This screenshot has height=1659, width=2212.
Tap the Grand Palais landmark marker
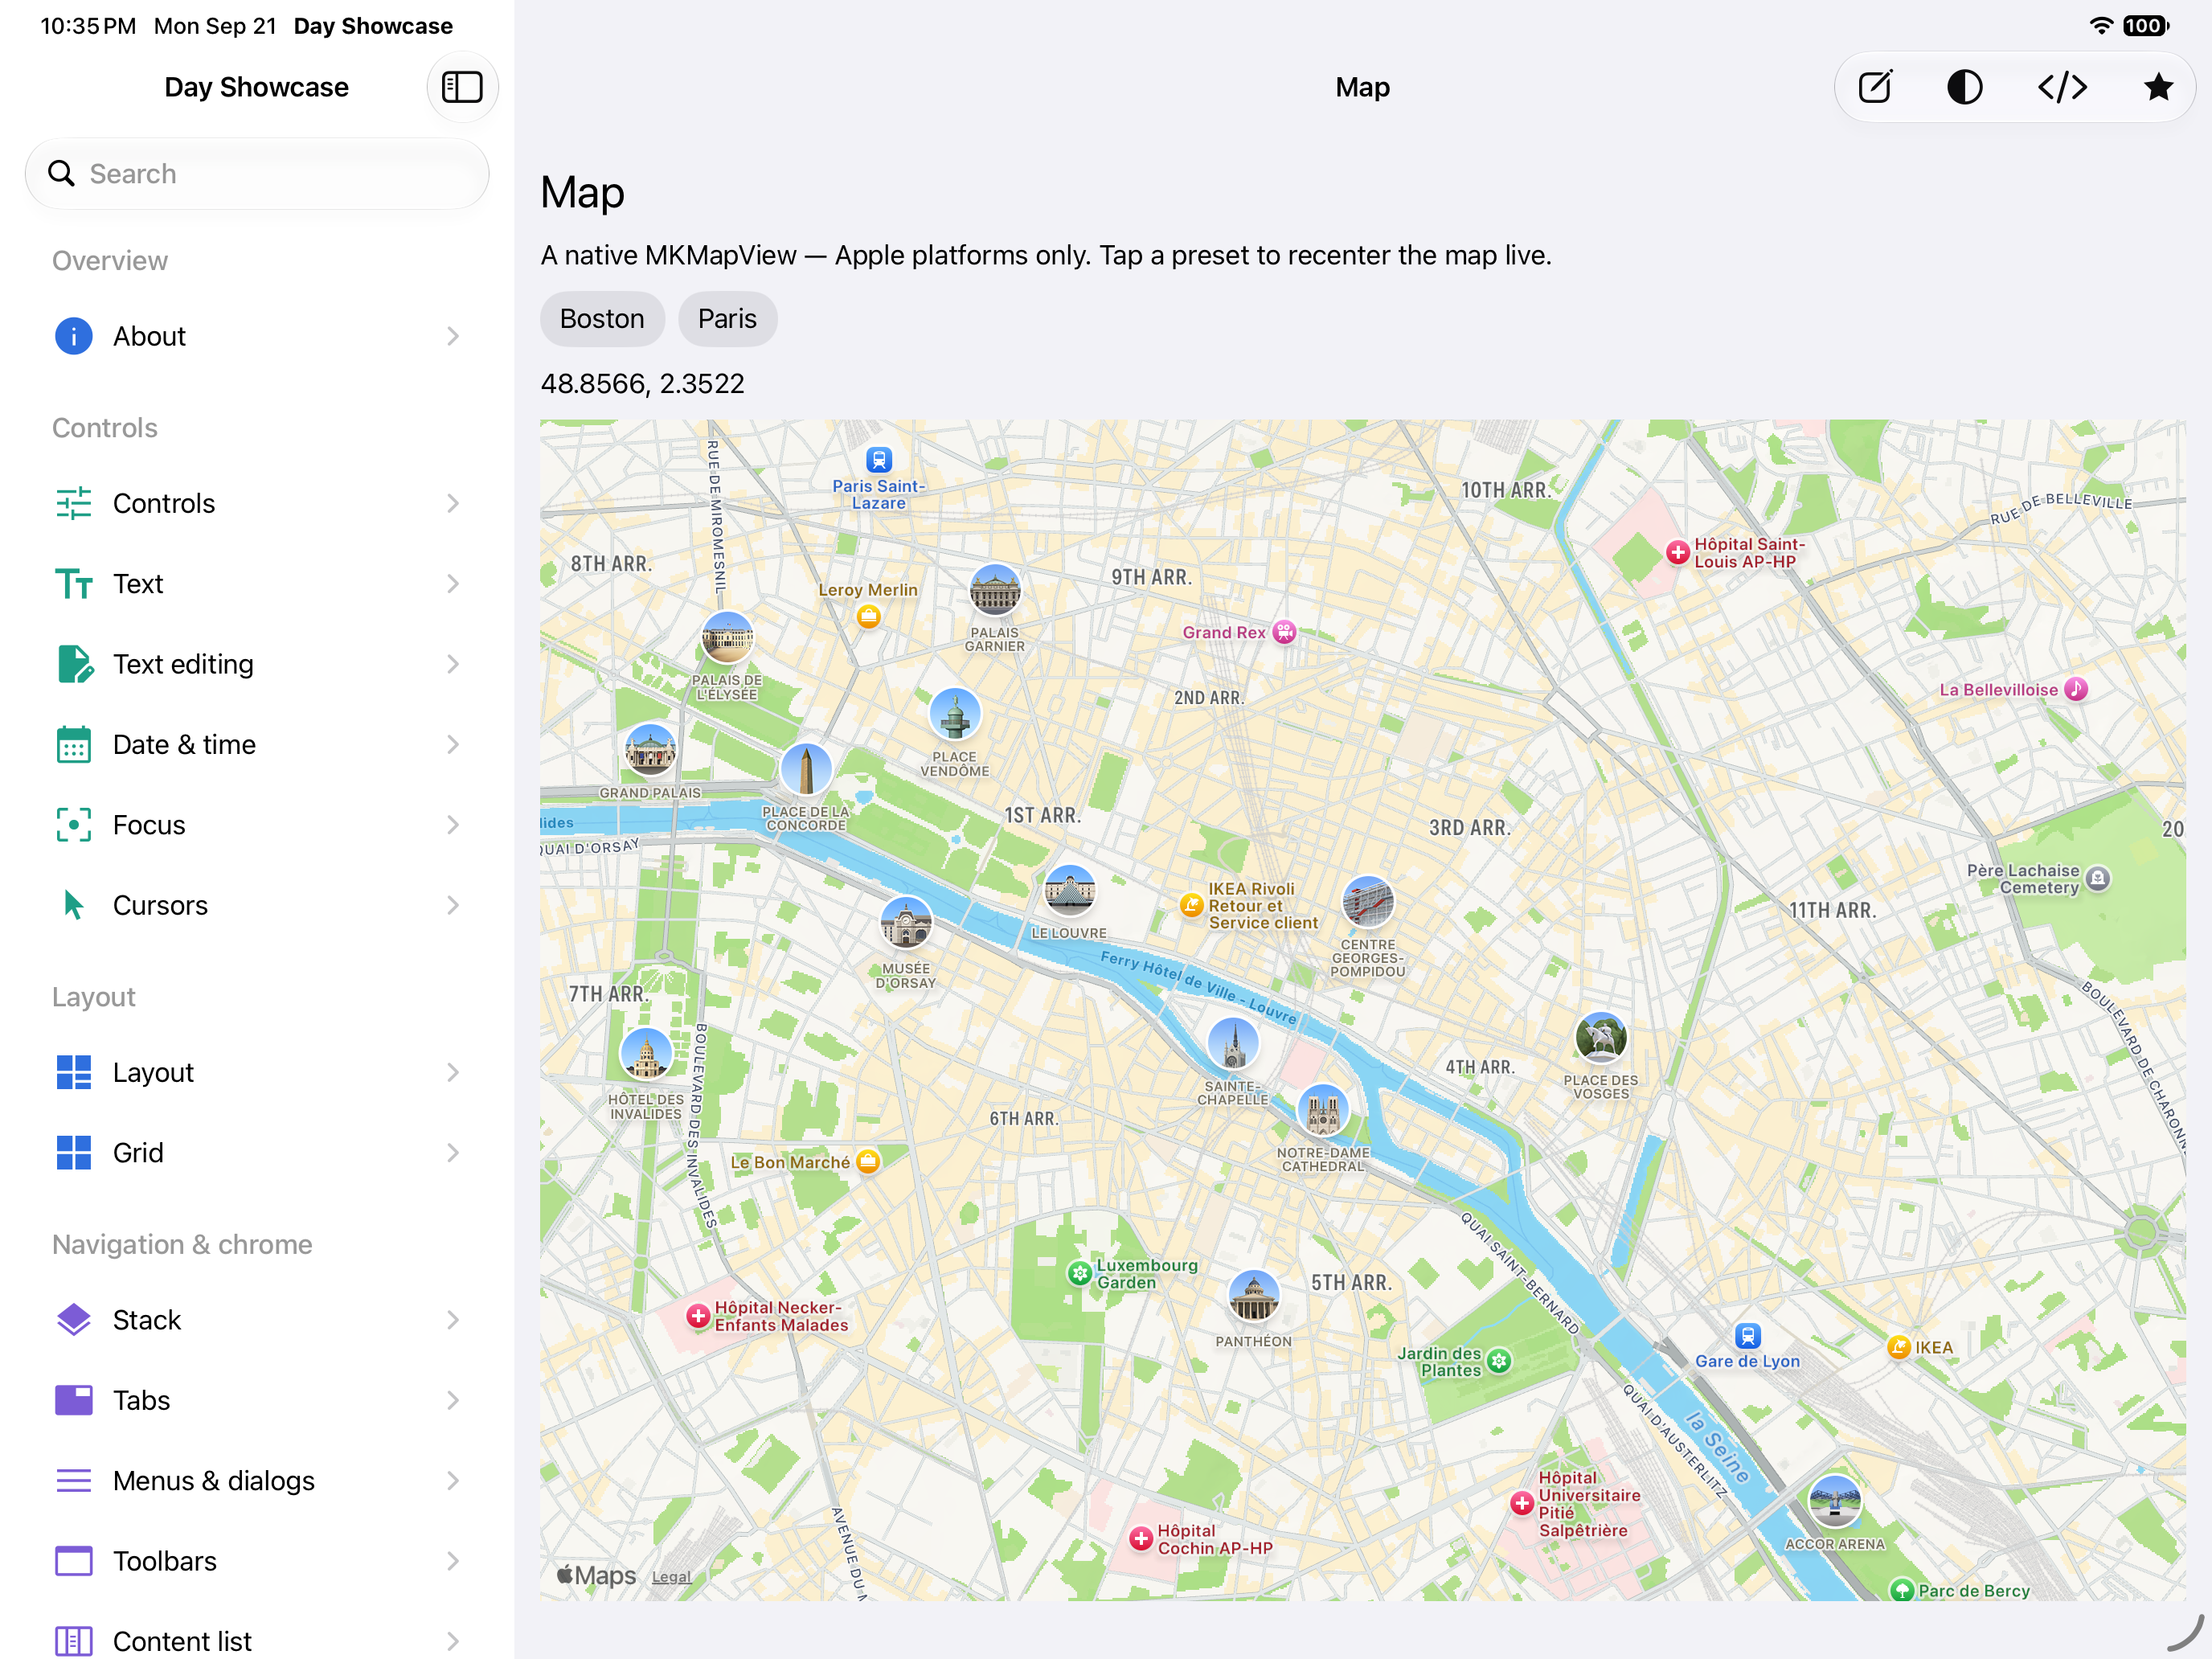click(x=650, y=751)
